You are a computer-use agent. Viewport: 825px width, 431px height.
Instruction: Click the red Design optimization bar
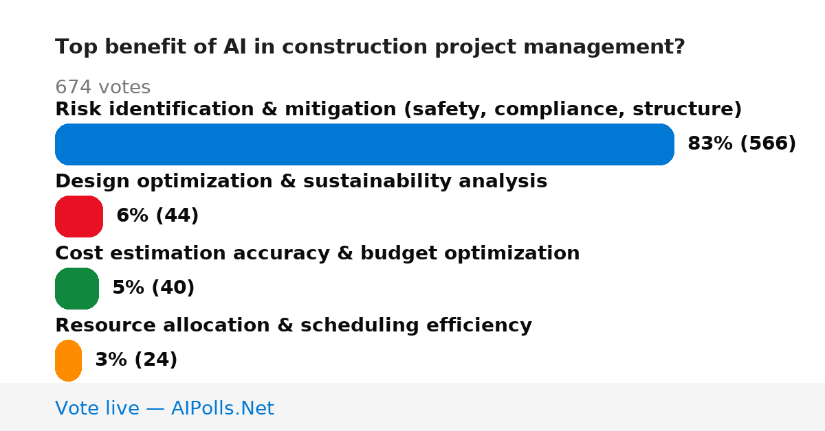pyautogui.click(x=79, y=216)
